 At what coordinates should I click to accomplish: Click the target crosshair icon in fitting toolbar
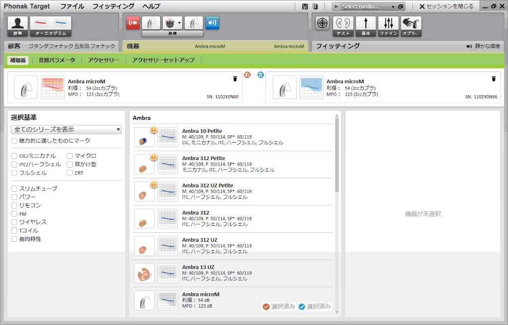tap(322, 23)
